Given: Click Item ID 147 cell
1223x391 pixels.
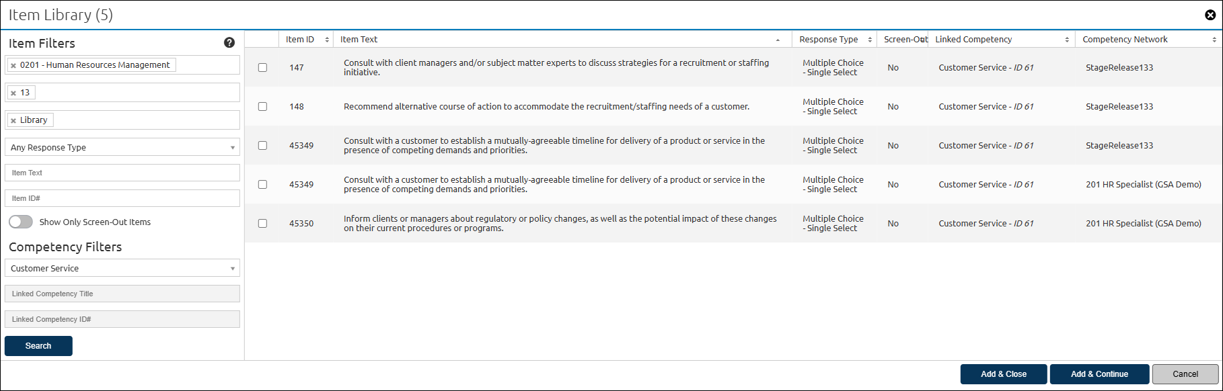Looking at the screenshot, I should [297, 67].
